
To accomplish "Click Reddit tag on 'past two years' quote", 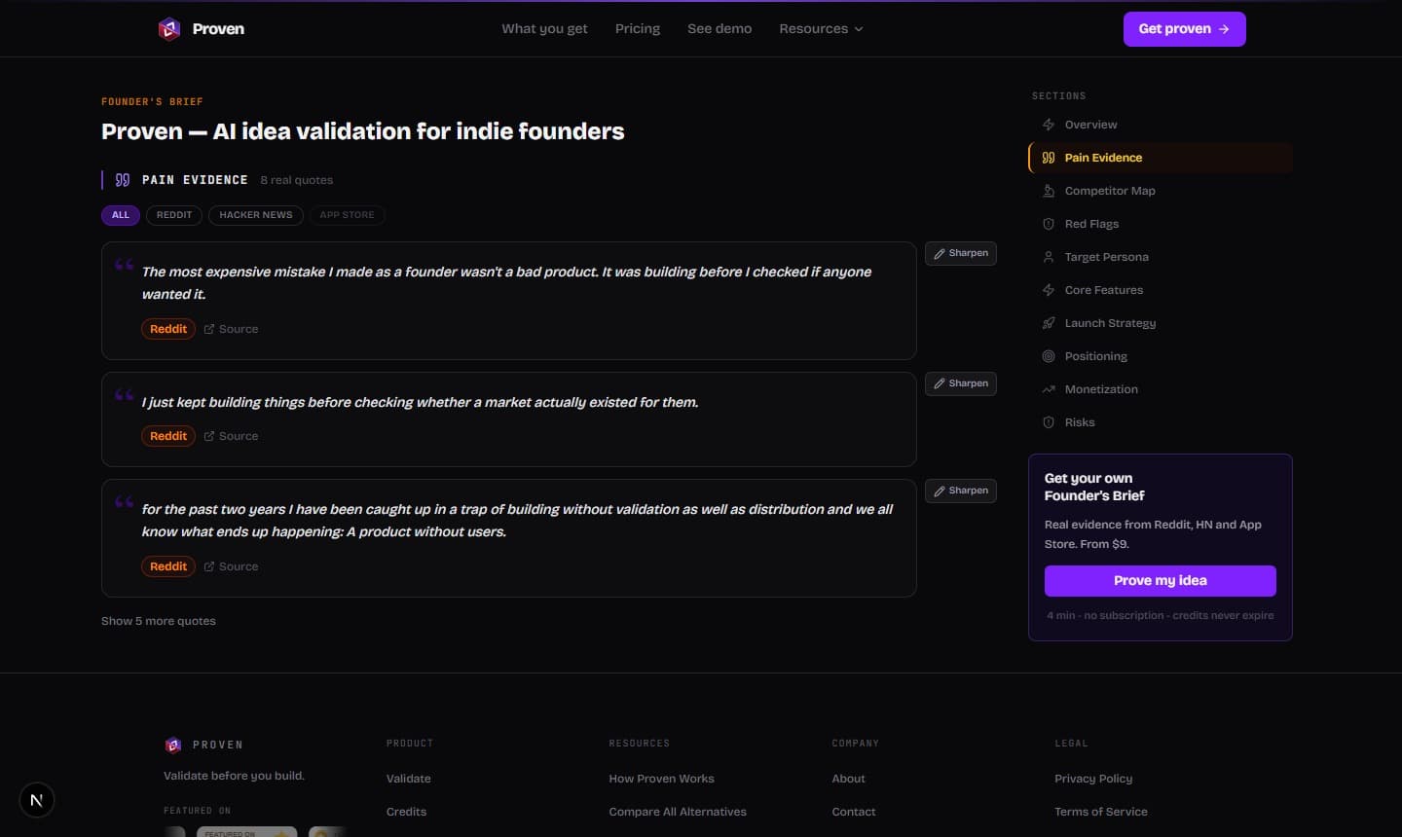I will 168,566.
